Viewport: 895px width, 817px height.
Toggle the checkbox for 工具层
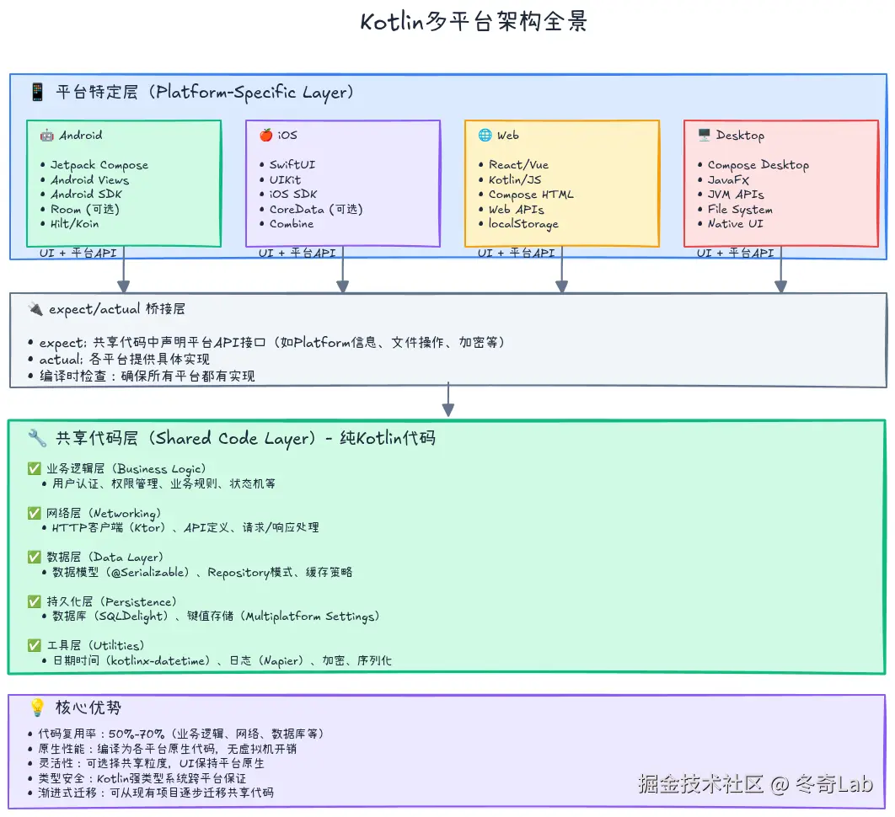(35, 645)
